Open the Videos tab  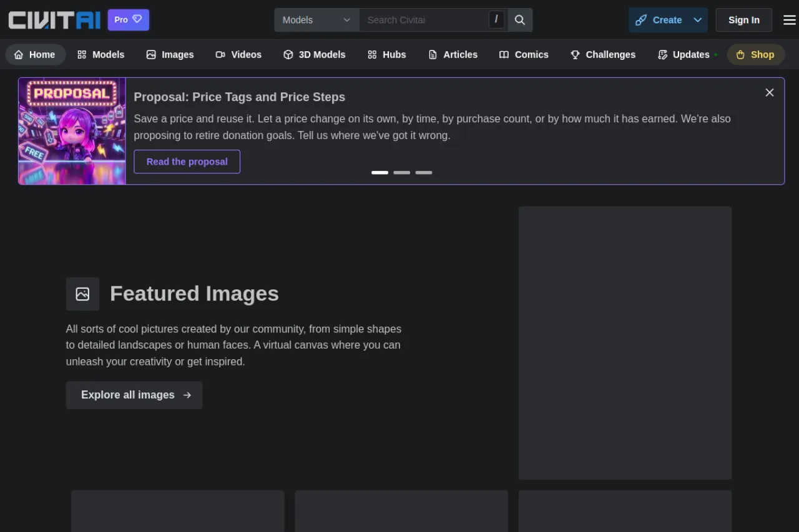click(238, 55)
